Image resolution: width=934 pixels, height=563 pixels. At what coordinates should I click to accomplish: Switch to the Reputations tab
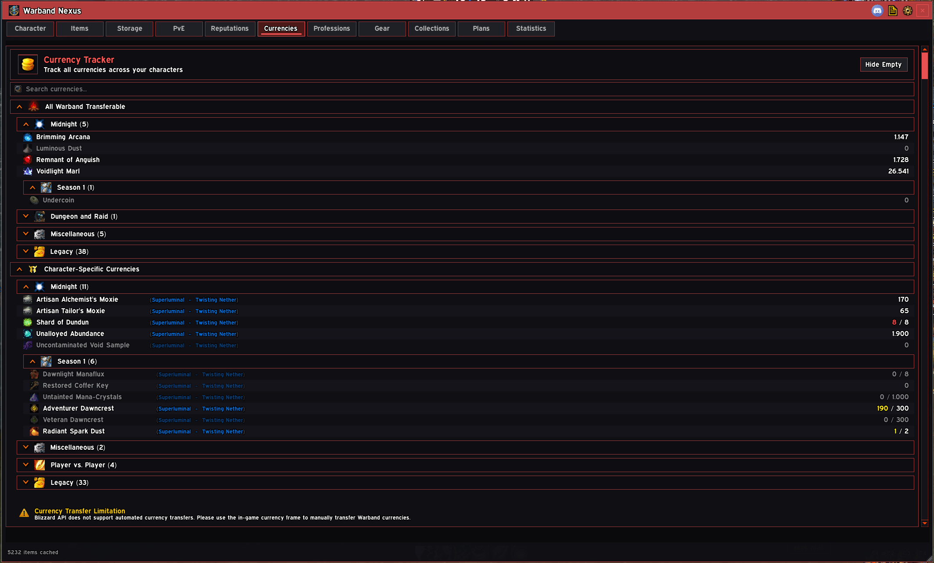[230, 29]
